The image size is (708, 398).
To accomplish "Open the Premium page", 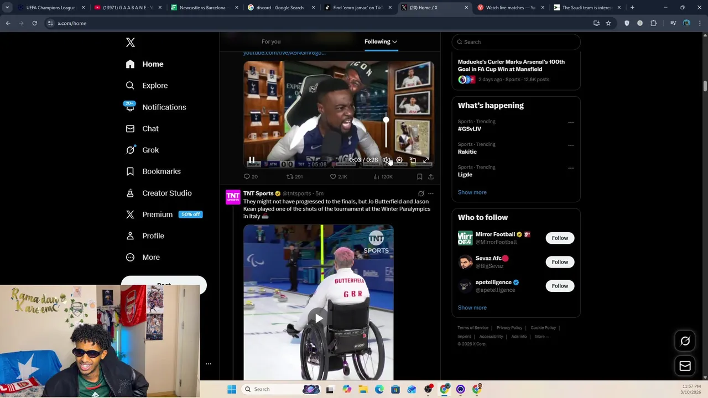I will point(164,214).
